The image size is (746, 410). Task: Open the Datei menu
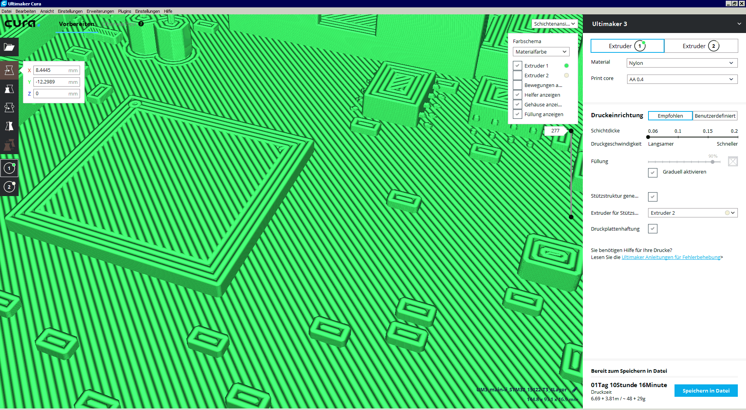(x=7, y=11)
